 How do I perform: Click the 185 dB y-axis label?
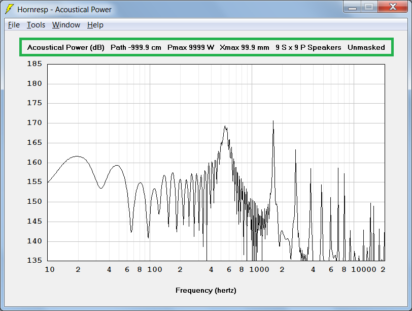click(35, 64)
